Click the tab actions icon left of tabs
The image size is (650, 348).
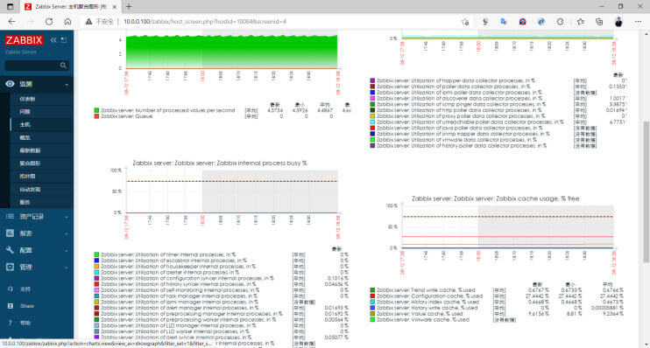tap(11, 7)
